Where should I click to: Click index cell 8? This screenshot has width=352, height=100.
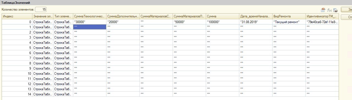pyautogui.click(x=17, y=63)
